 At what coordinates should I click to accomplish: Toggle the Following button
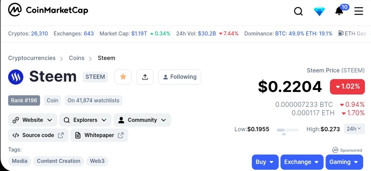(x=180, y=77)
